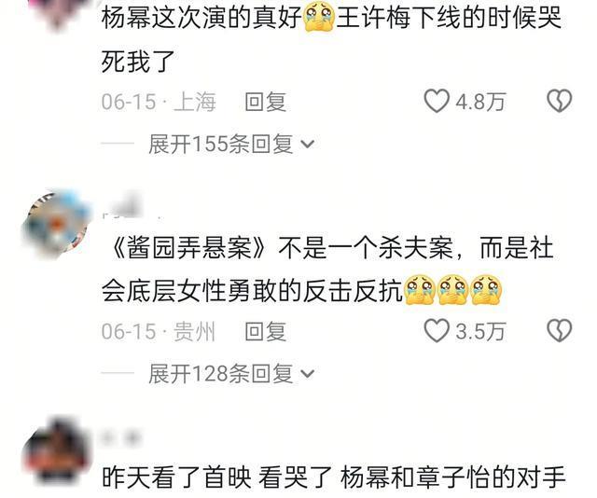The height and width of the screenshot is (498, 597).
Task: Tap the heart icon beside 3.5万
Action: coord(437,330)
